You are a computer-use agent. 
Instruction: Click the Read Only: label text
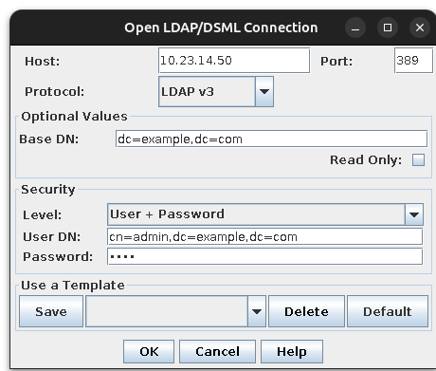pyautogui.click(x=366, y=160)
